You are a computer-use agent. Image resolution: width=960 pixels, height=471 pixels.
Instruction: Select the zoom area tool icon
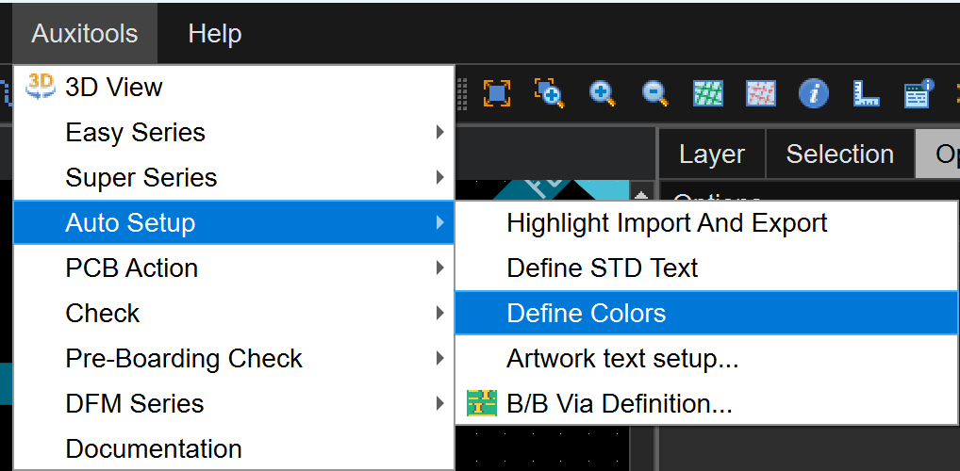pos(549,92)
